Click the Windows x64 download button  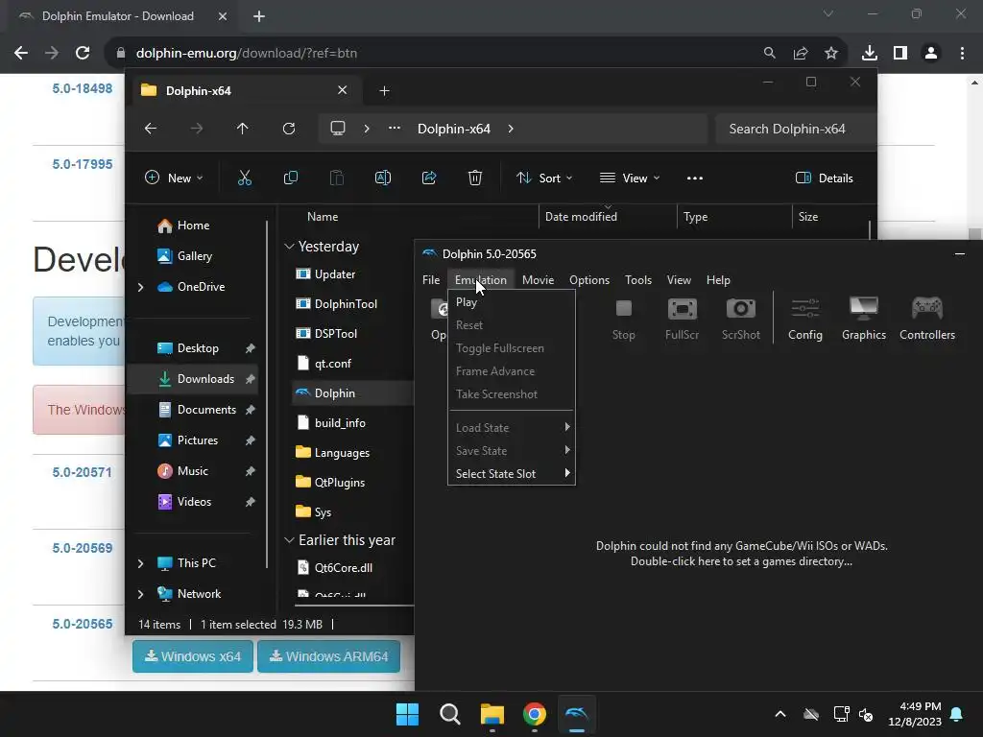[x=192, y=656]
